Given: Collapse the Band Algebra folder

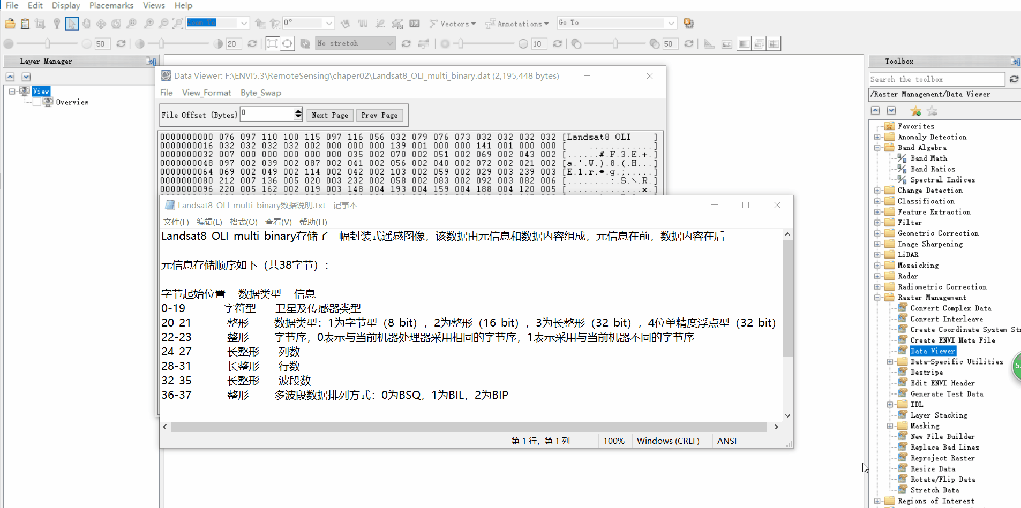Looking at the screenshot, I should (x=877, y=148).
